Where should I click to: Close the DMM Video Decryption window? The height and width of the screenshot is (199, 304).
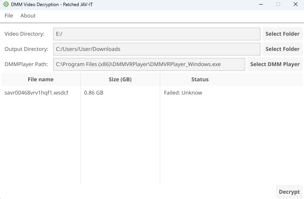[296, 4]
